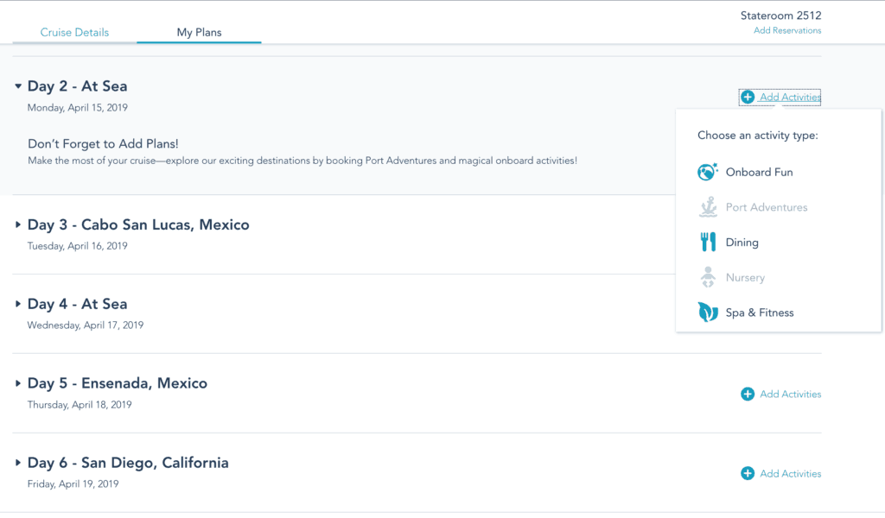885x518 pixels.
Task: Click the Stateroom 2512 label
Action: click(x=781, y=16)
